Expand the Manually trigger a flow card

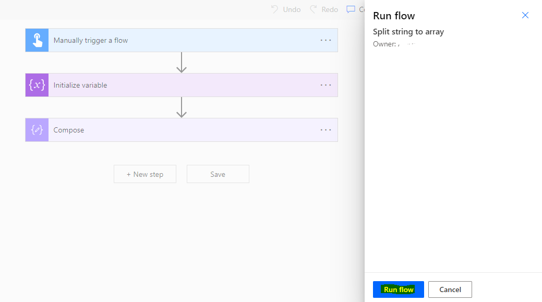click(x=182, y=41)
